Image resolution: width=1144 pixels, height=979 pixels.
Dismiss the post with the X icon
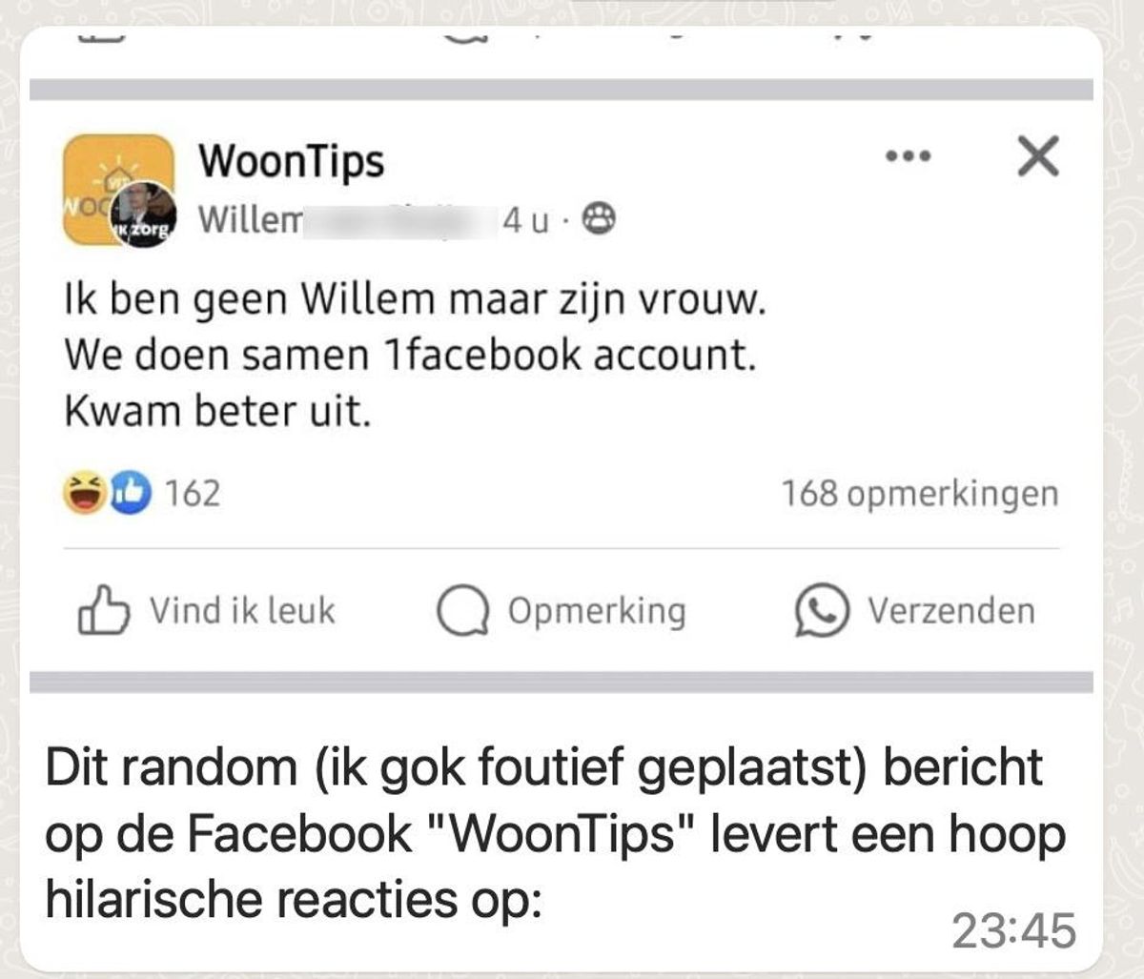[1038, 156]
